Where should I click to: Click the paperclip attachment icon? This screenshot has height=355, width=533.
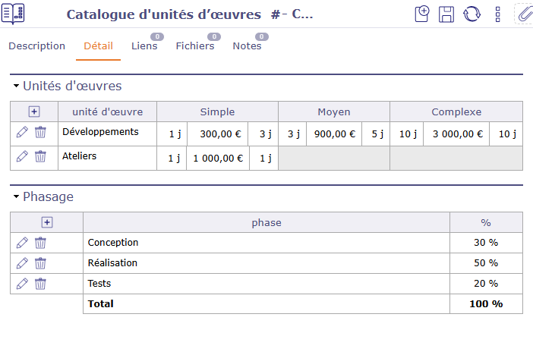(x=523, y=14)
